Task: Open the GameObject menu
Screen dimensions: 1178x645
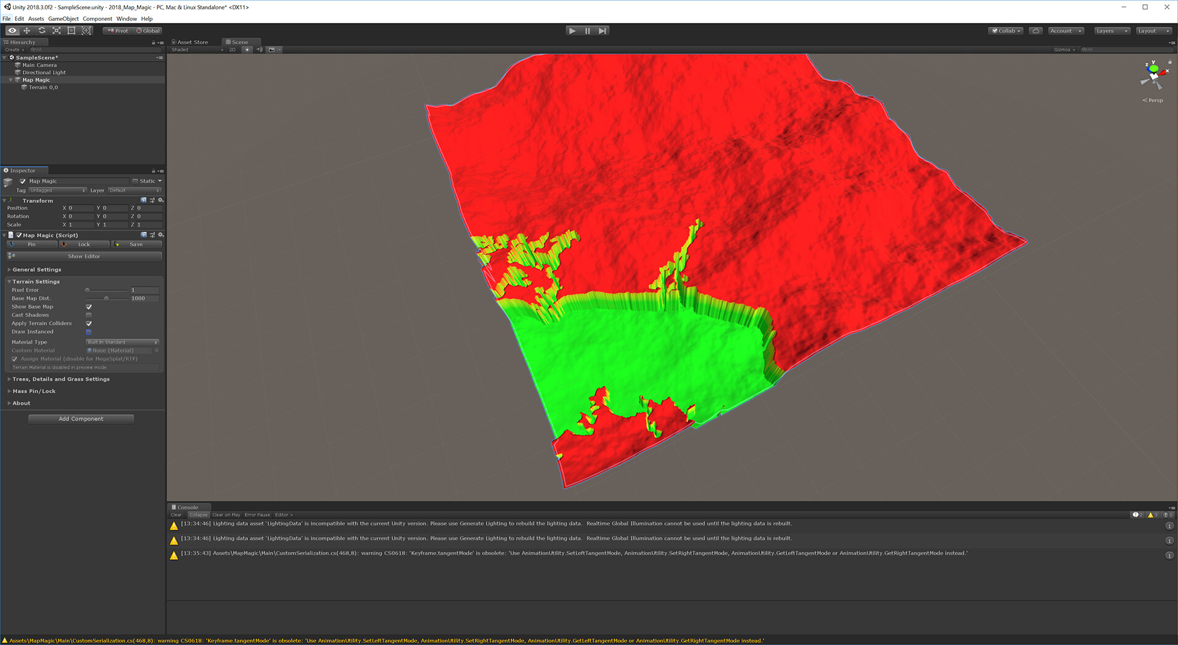Action: tap(64, 18)
